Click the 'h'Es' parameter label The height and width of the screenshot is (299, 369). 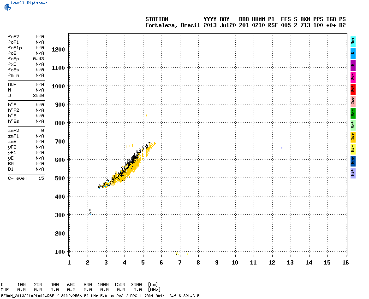coord(13,121)
